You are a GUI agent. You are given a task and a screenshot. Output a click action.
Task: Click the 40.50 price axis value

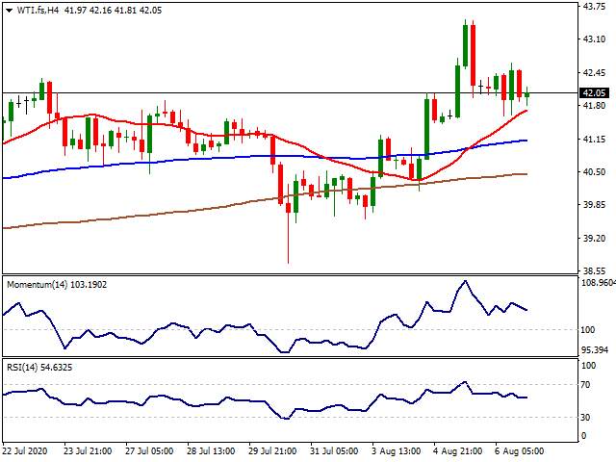pos(595,171)
